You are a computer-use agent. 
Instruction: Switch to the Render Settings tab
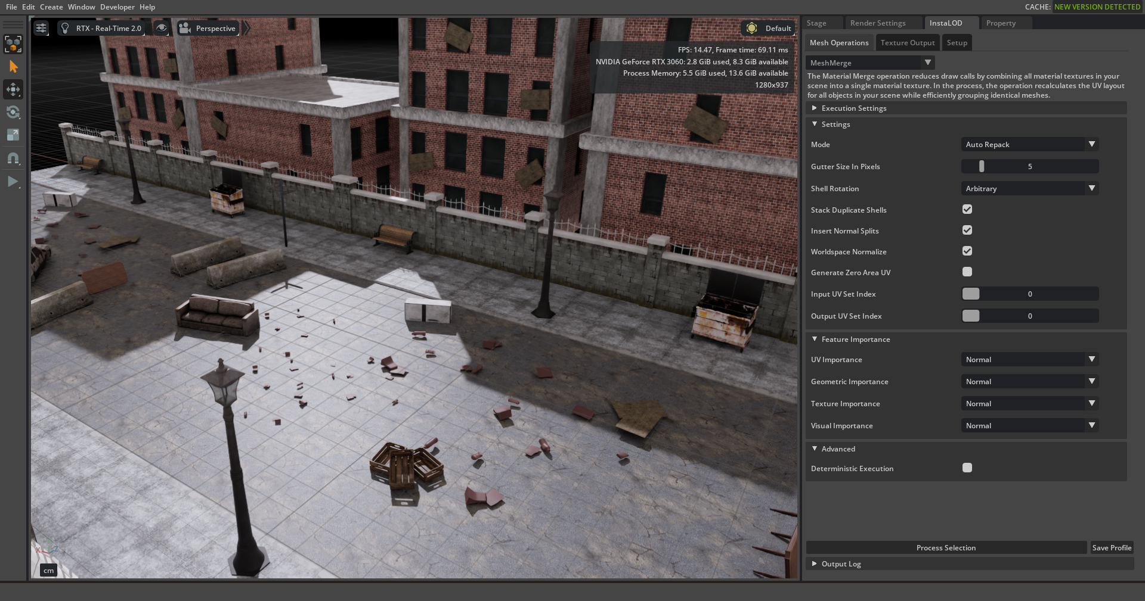(878, 23)
